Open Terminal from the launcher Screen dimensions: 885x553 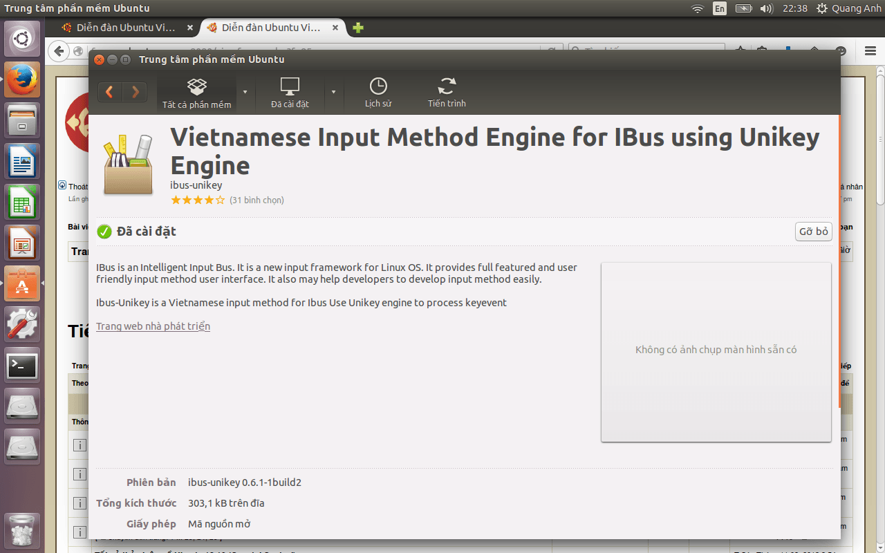(22, 366)
